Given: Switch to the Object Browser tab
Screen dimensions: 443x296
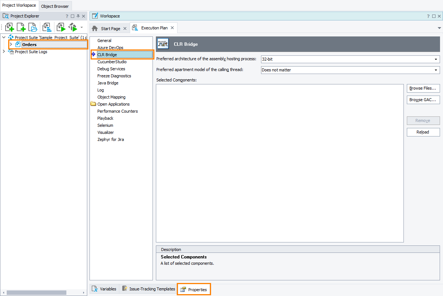Looking at the screenshot, I should coord(55,6).
